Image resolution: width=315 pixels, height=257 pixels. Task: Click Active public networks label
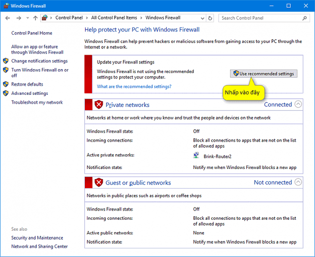(x=110, y=233)
